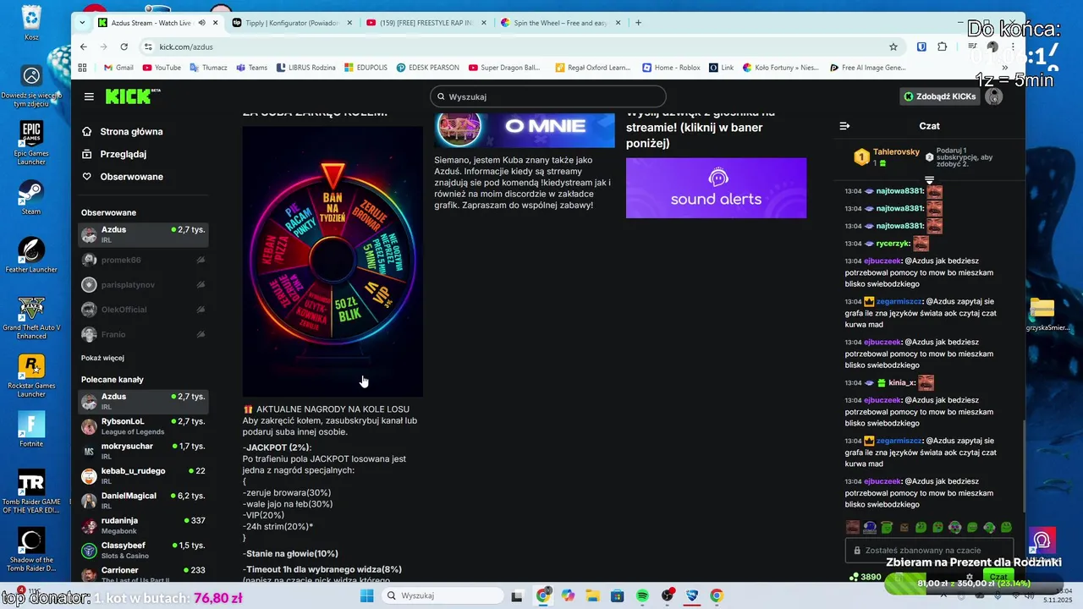
Task: Open recommended channel DanielMagical
Action: tap(143, 500)
